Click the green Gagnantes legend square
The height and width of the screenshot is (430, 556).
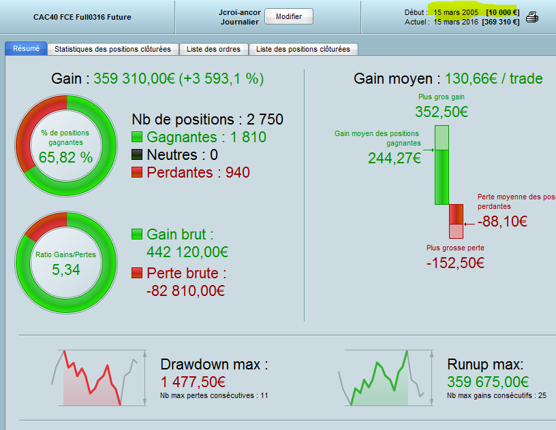click(x=137, y=137)
